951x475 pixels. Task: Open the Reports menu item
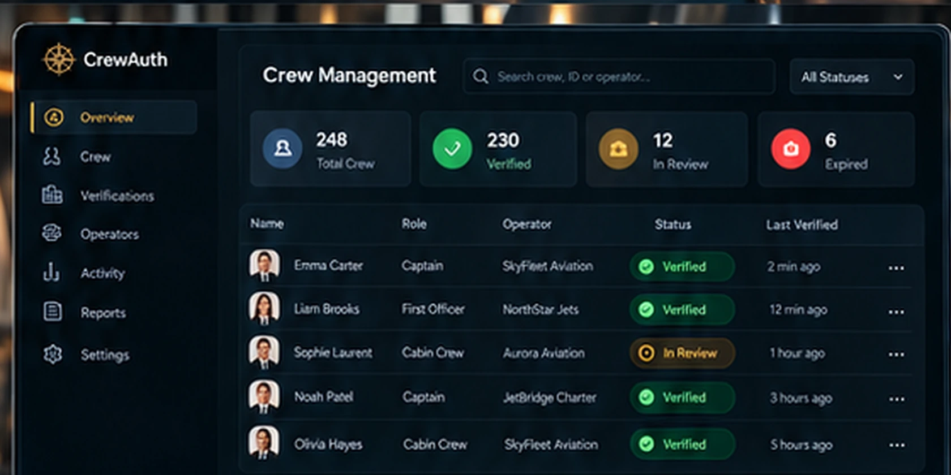tap(103, 313)
